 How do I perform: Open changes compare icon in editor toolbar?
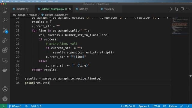(x=177, y=9)
